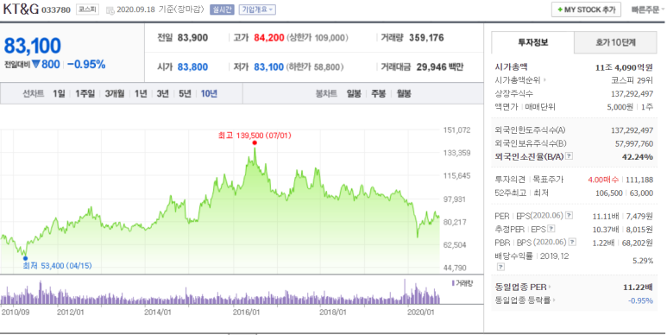Click the 4.00매수 investment opinion

603,180
